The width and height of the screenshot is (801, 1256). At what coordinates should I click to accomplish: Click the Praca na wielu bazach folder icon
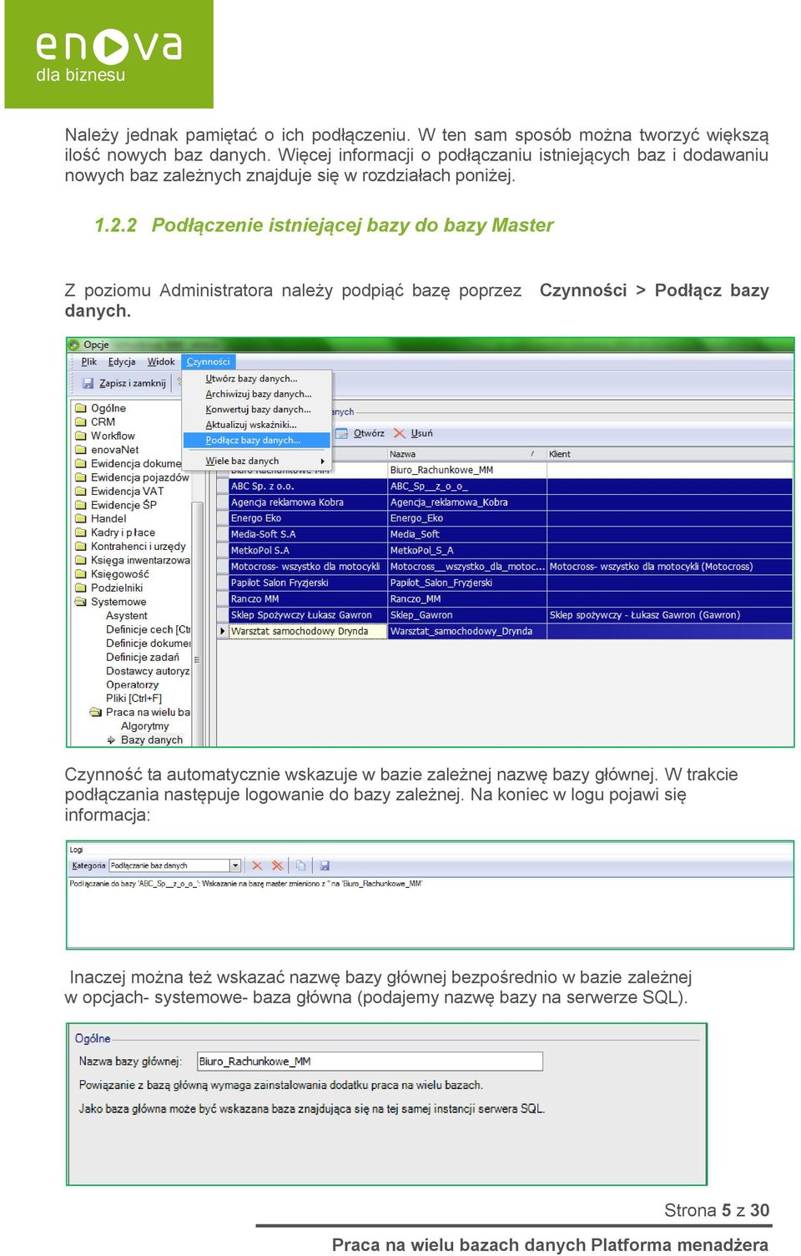point(96,712)
